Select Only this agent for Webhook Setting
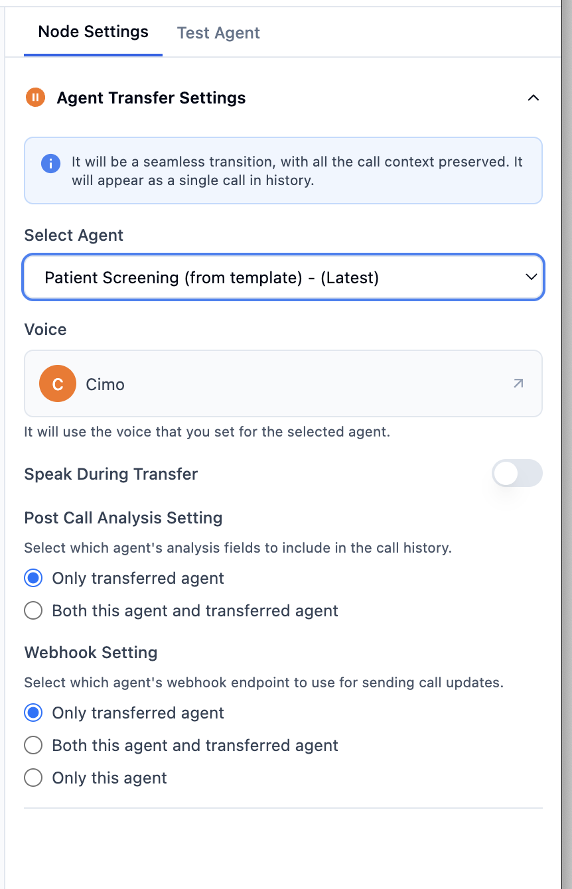This screenshot has width=572, height=889. coord(33,778)
